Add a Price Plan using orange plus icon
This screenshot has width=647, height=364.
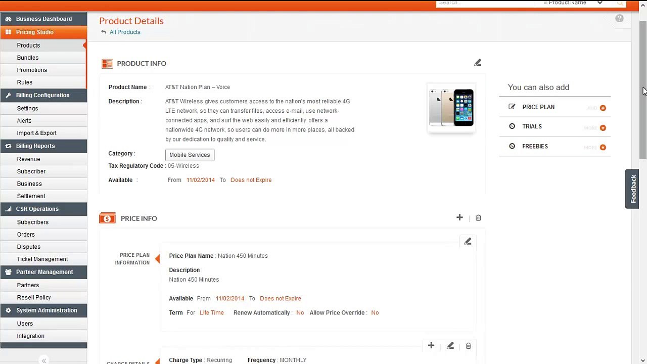(603, 108)
